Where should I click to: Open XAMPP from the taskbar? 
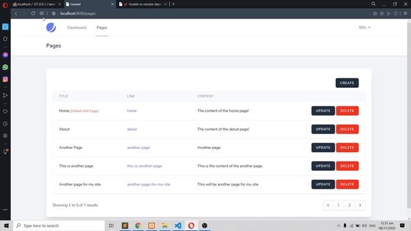click(152, 225)
